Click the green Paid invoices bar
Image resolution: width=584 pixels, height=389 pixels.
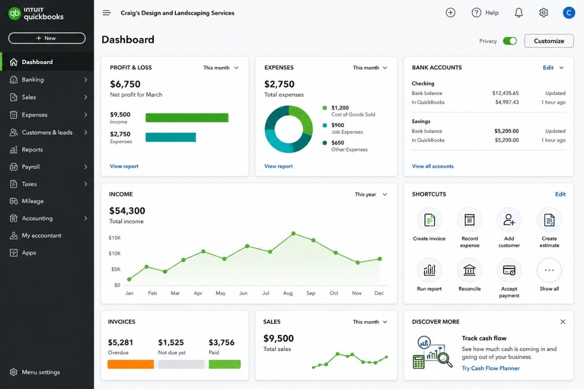pos(225,364)
